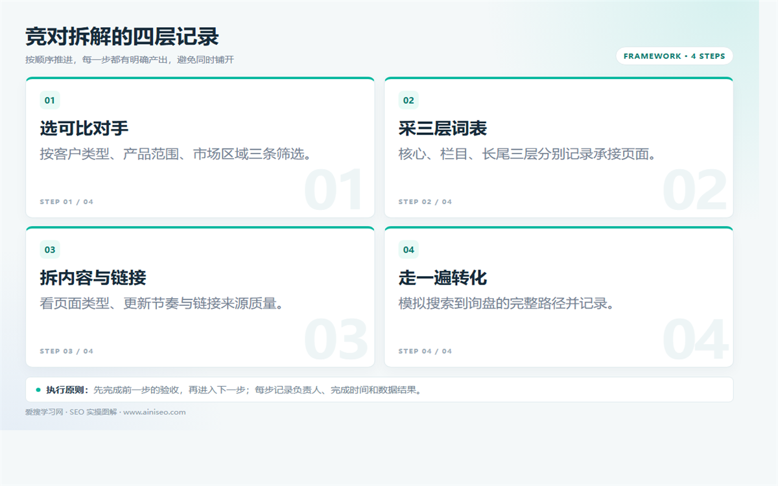This screenshot has height=486, width=778.
Task: Click the green 01 step badge
Action: [50, 100]
